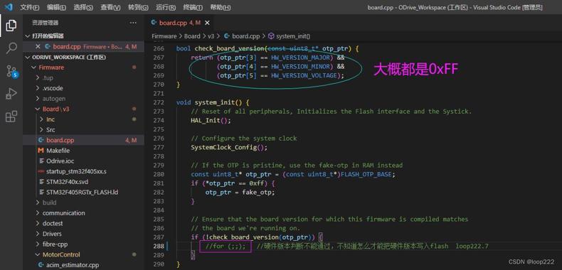Expand the doctest folder
The width and height of the screenshot is (562, 270).
point(83,223)
